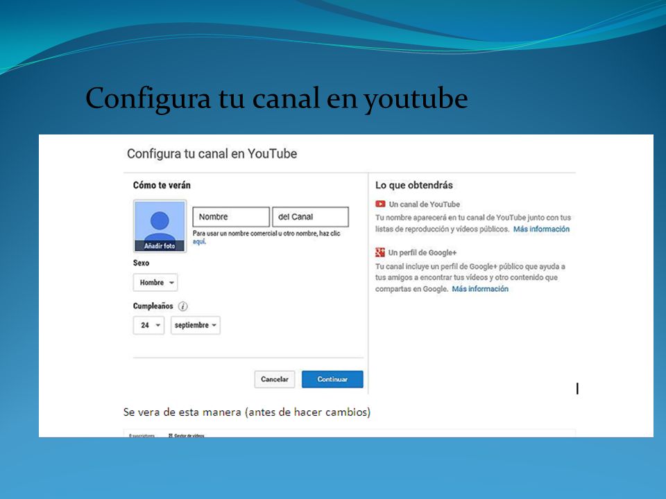
Task: Open 'Más información' link about YouTube channel
Action: pyautogui.click(x=541, y=229)
